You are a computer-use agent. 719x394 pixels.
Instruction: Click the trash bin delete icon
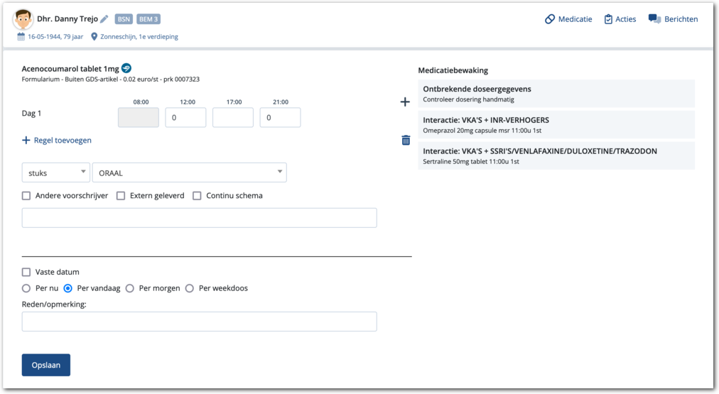click(x=406, y=141)
